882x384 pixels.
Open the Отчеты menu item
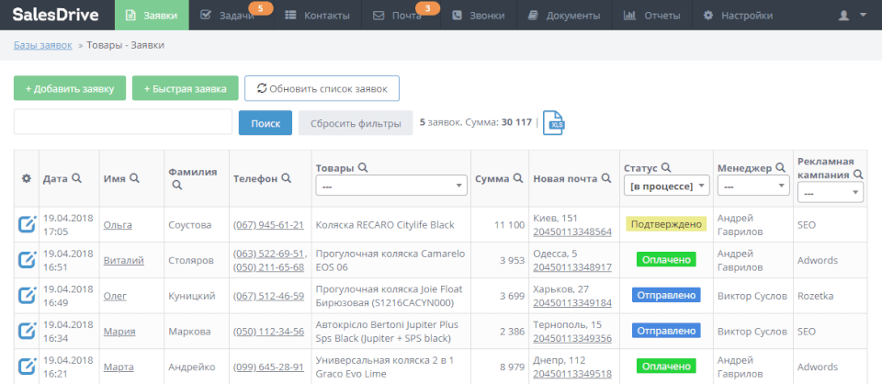(652, 16)
